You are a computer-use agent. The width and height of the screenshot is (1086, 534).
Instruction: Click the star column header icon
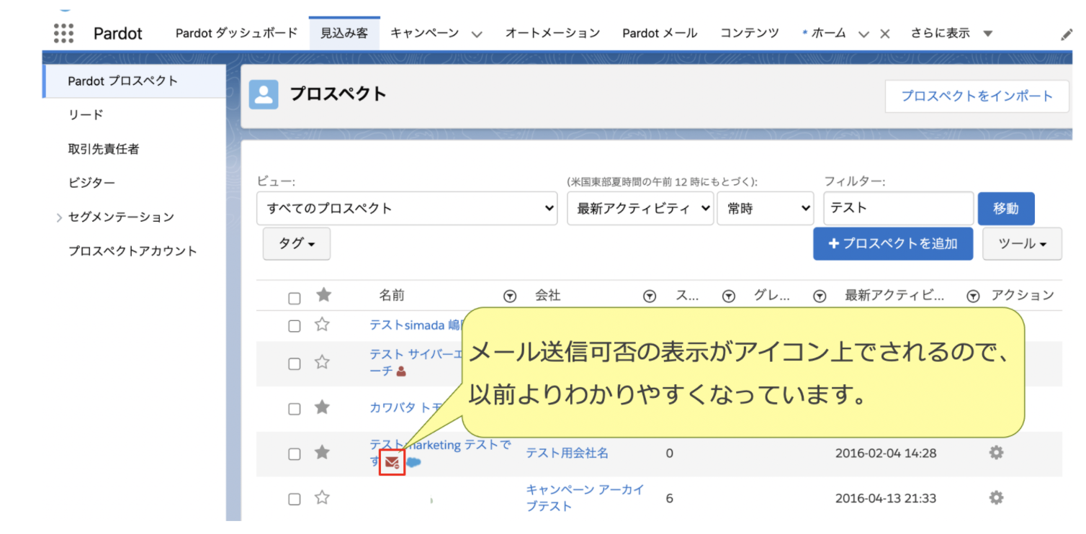(x=324, y=294)
